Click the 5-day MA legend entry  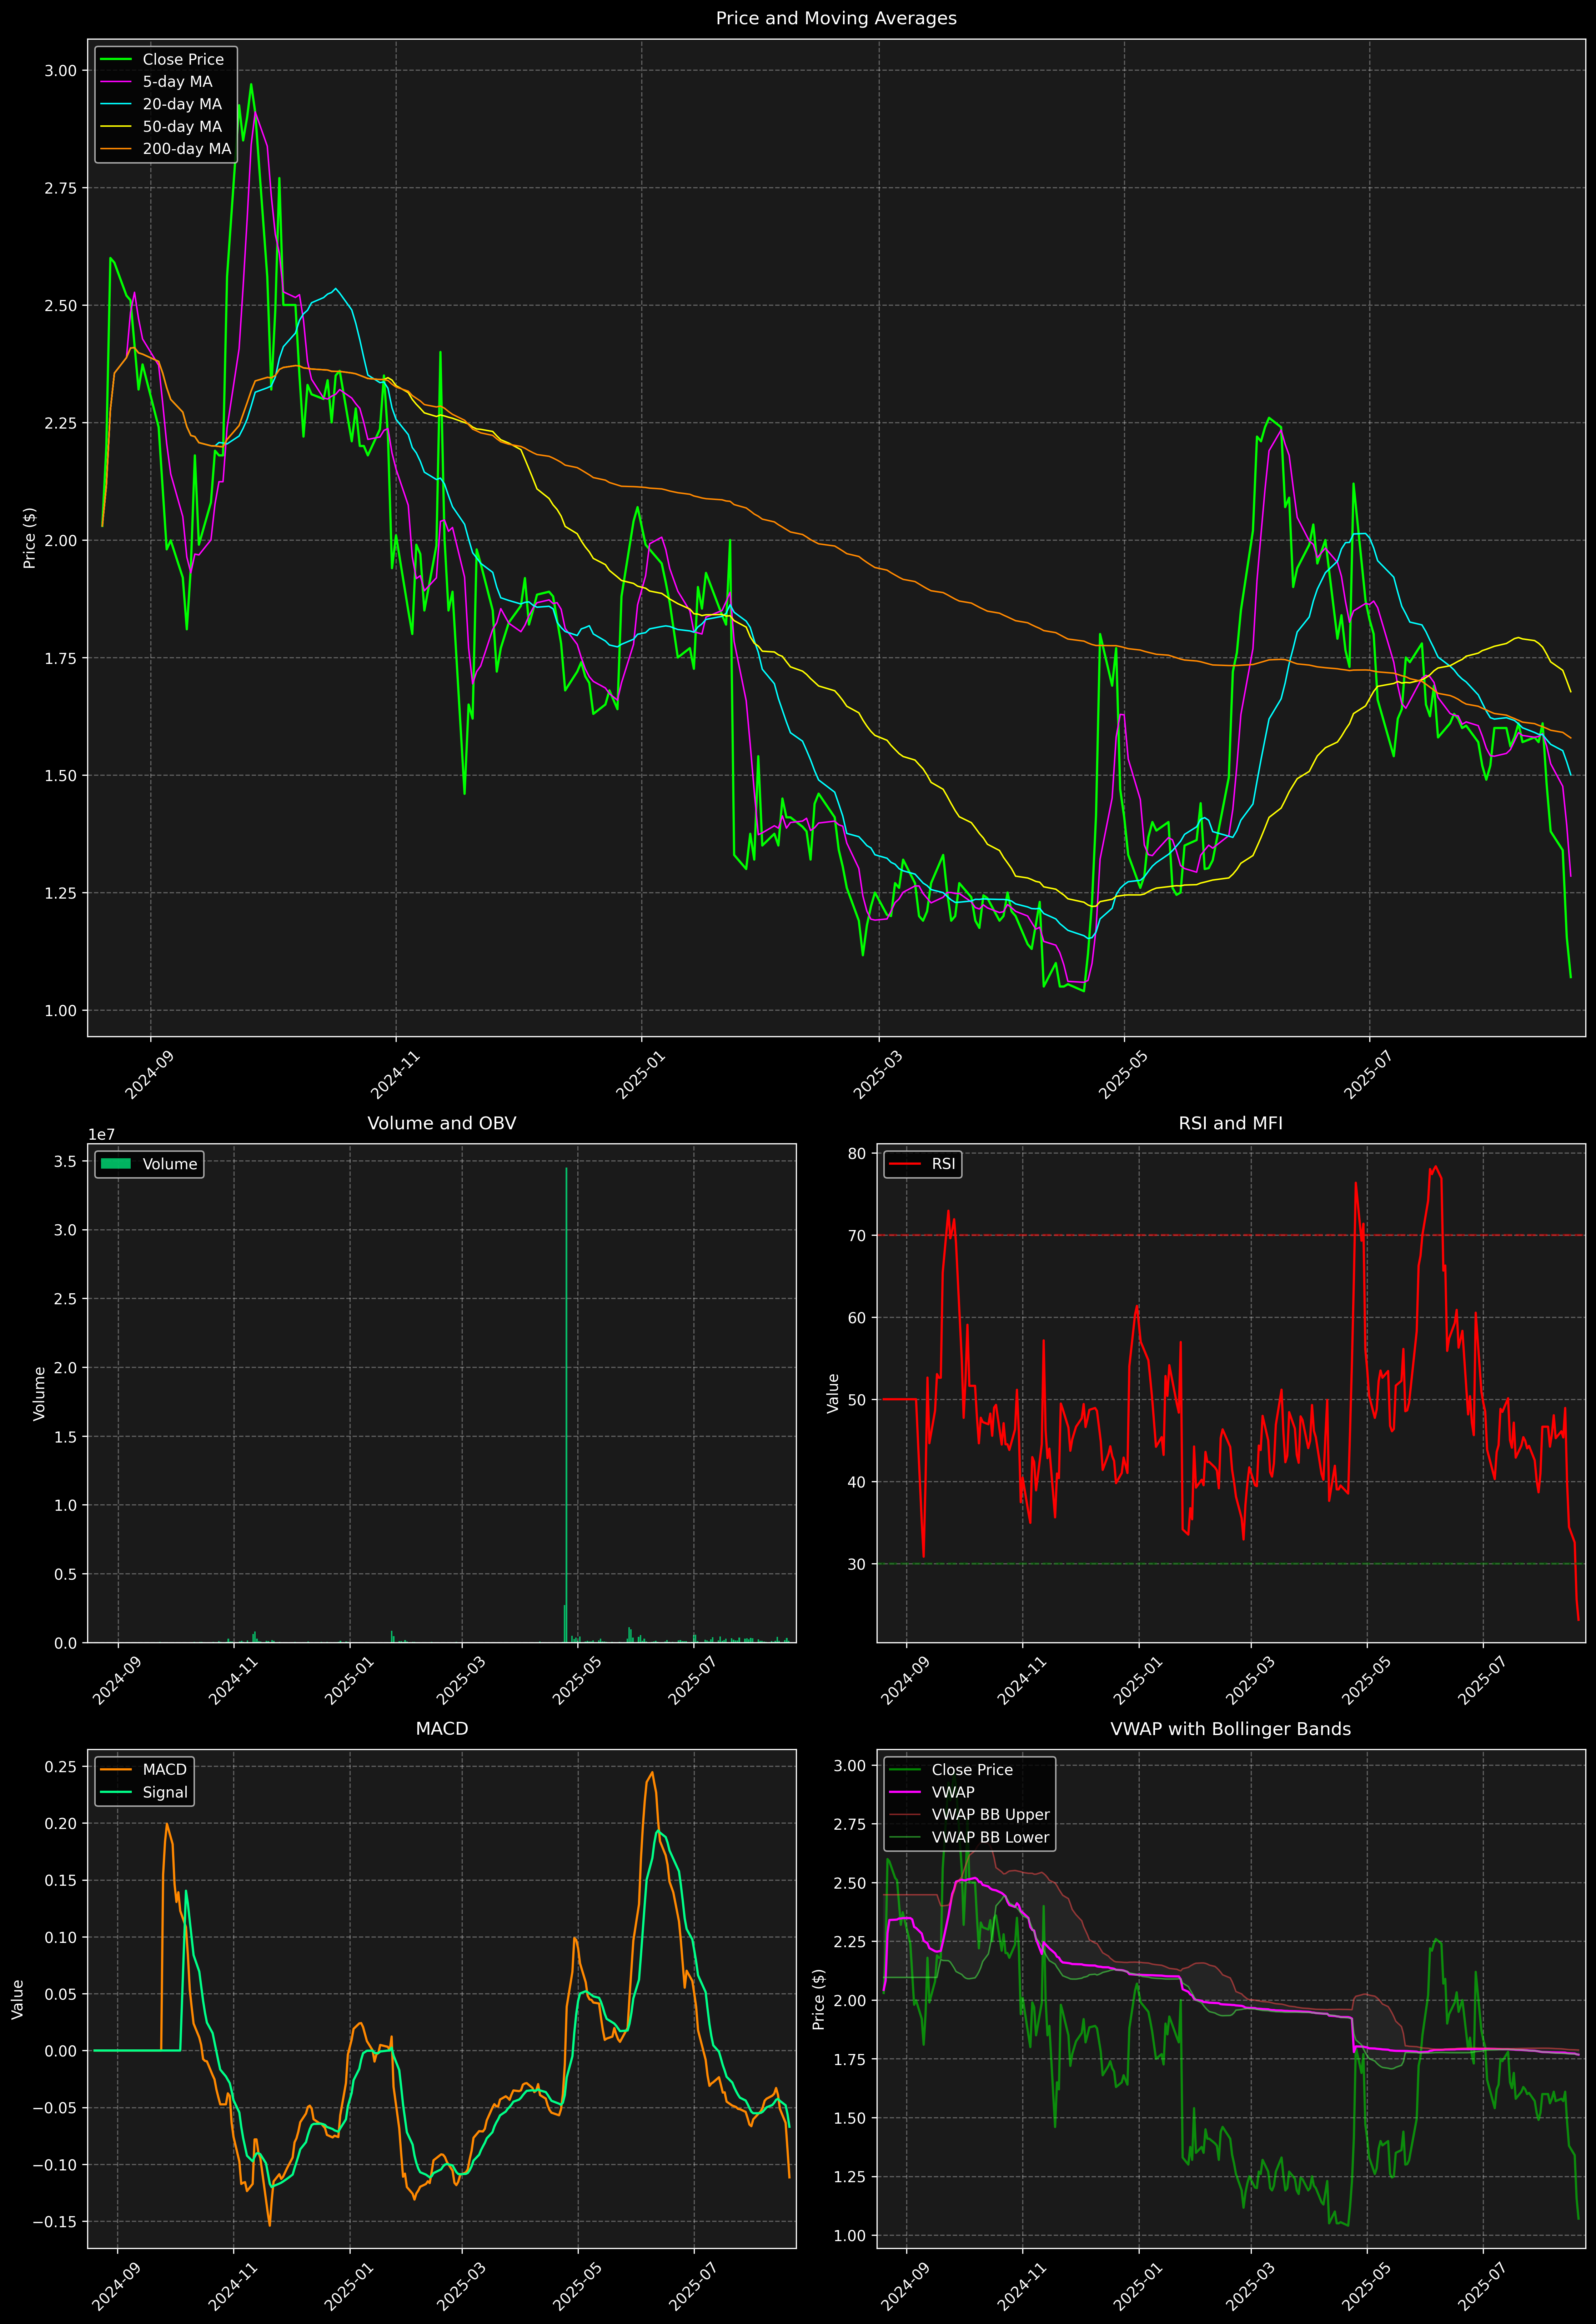pos(177,82)
